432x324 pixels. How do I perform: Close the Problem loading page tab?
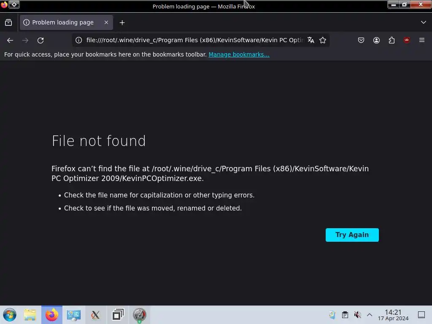coord(106,22)
